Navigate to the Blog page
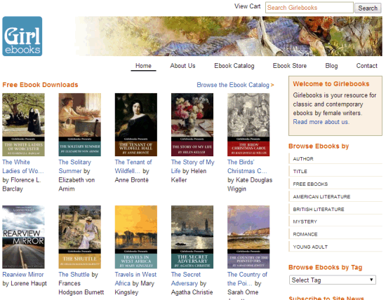Viewport: 386px width, 300px height. pyautogui.click(x=331, y=66)
